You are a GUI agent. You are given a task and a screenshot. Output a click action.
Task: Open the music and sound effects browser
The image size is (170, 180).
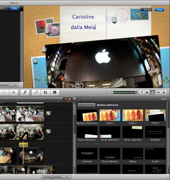pos(141,92)
